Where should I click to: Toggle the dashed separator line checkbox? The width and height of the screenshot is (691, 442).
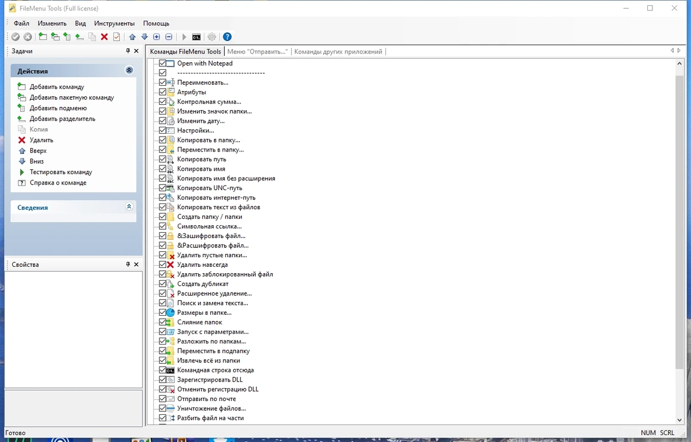point(162,73)
